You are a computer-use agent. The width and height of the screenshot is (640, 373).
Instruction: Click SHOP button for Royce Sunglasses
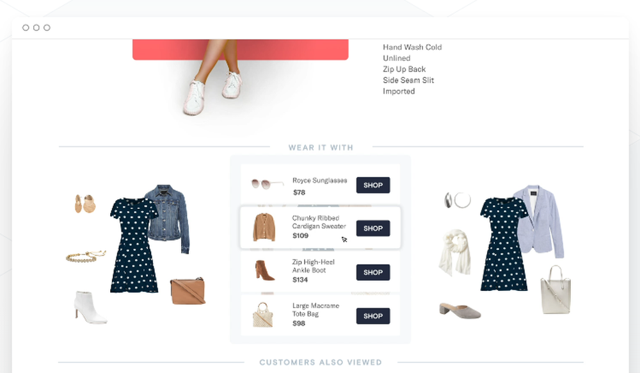point(373,185)
